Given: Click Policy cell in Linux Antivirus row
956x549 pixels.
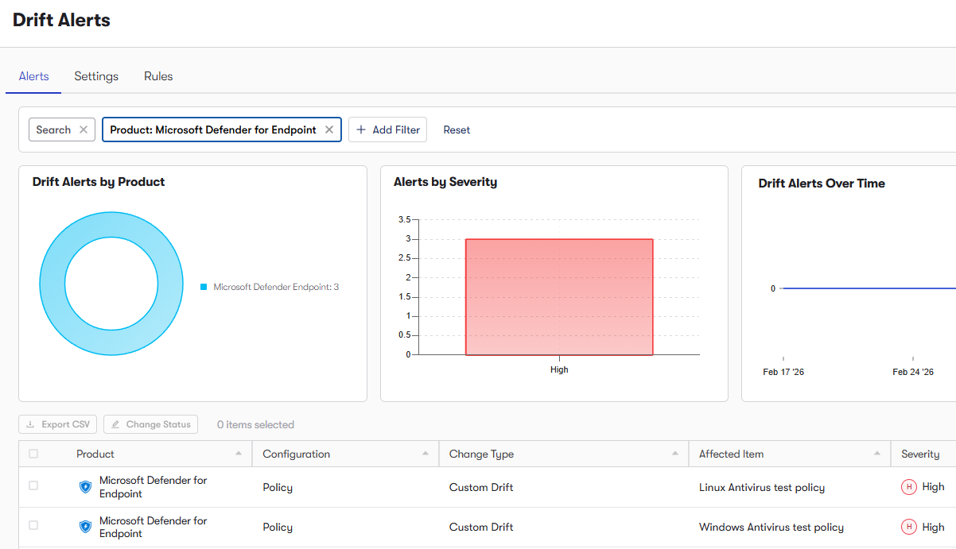Looking at the screenshot, I should (278, 487).
